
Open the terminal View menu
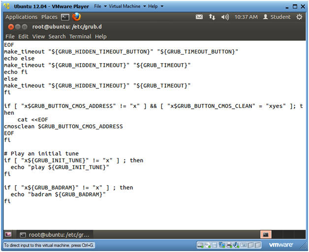pyautogui.click(x=38, y=36)
